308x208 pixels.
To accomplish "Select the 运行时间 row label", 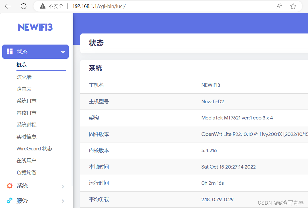I will click(x=99, y=183).
